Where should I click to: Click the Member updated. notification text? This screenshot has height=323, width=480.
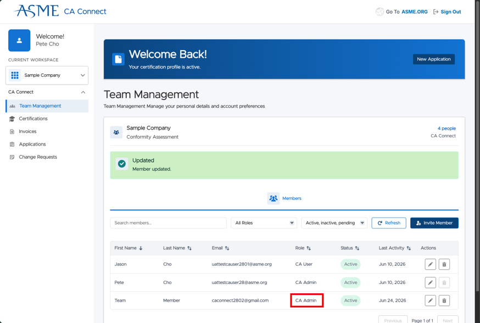coord(152,169)
